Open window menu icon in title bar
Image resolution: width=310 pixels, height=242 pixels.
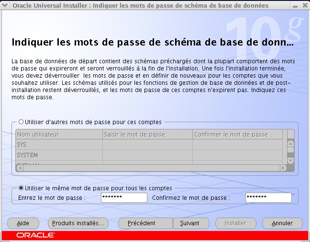(x=5, y=5)
